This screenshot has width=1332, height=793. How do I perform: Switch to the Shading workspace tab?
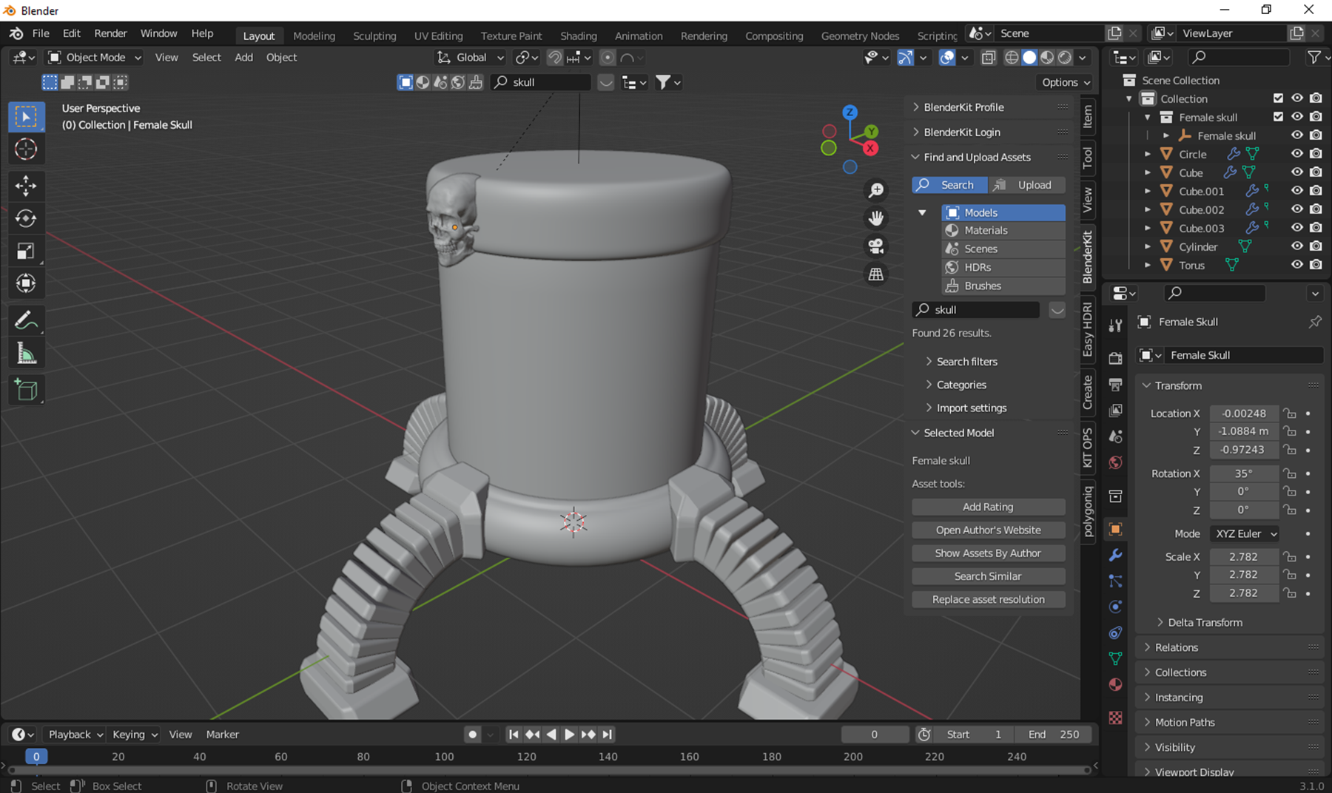coord(579,36)
